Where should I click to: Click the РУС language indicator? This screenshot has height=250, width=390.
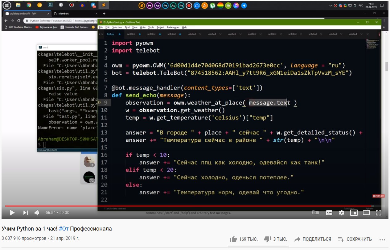361,5
